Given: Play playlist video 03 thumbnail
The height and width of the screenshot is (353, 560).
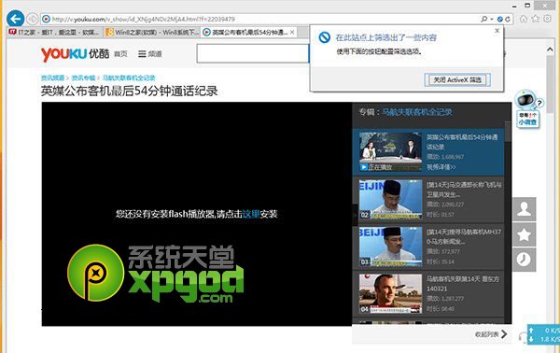Looking at the screenshot, I should [x=390, y=247].
